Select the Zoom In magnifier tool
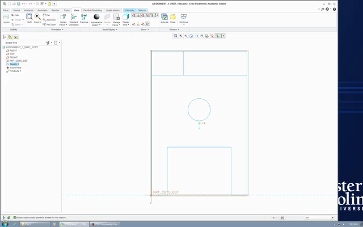Viewport: 363px width, 227px height. (37, 18)
